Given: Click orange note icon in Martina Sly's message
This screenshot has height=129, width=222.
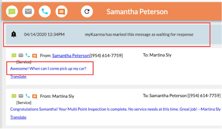Looking at the screenshot, I should click(x=35, y=97).
